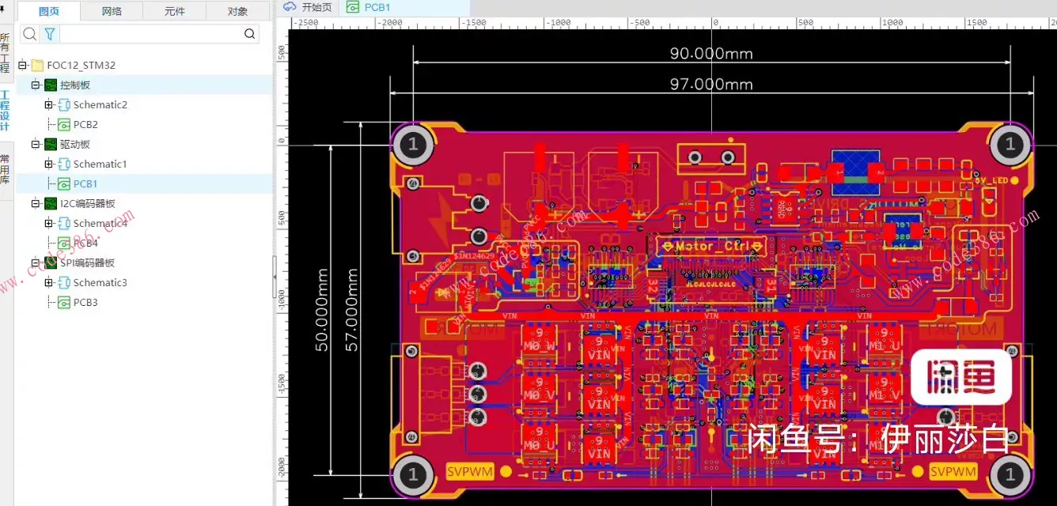The image size is (1057, 506).
Task: Switch to the 对象 tab
Action: click(x=237, y=11)
